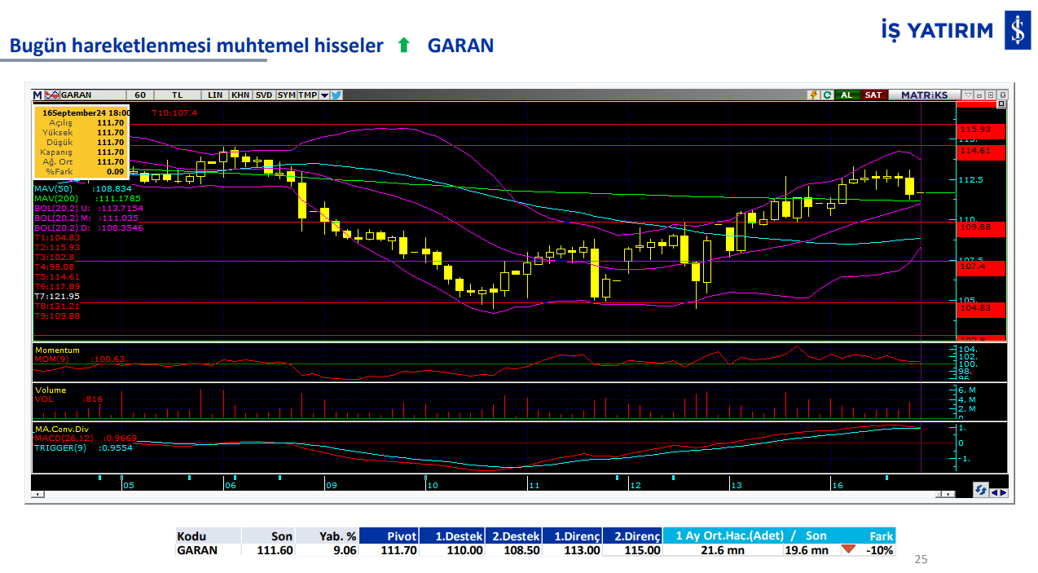Click the KHN toolbar icon
This screenshot has width=1038, height=573.
point(240,95)
